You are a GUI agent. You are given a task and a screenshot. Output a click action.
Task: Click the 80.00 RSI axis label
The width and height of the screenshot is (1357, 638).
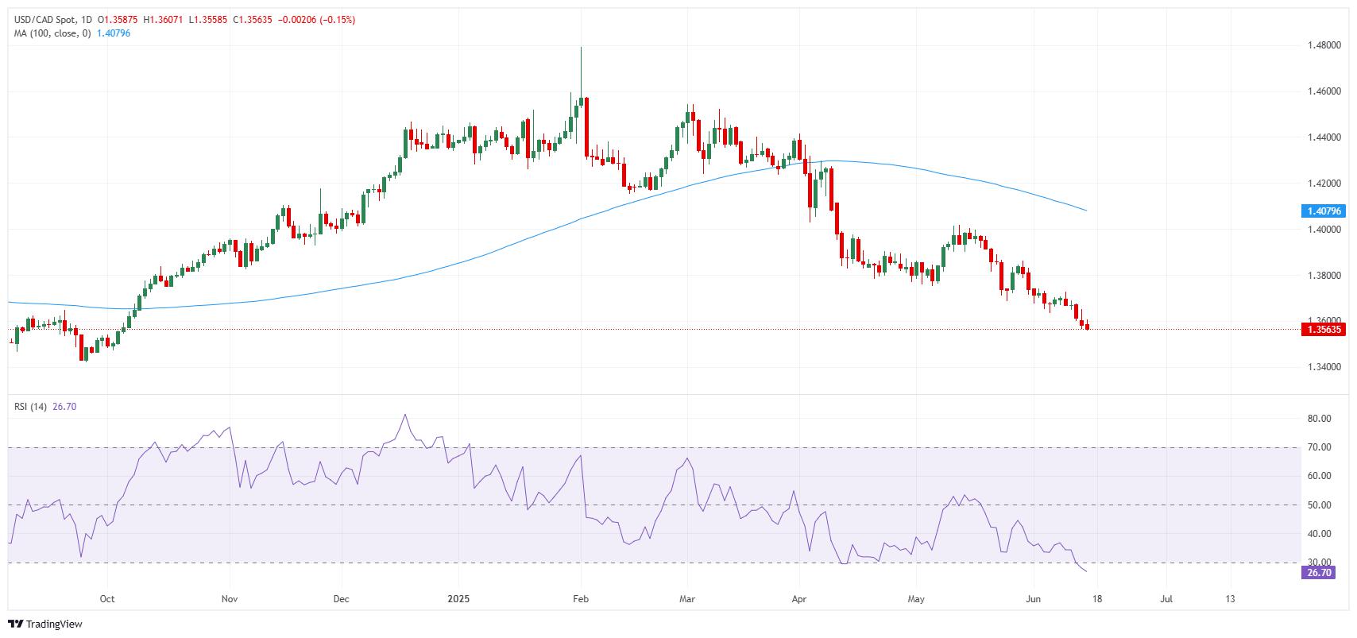1319,419
